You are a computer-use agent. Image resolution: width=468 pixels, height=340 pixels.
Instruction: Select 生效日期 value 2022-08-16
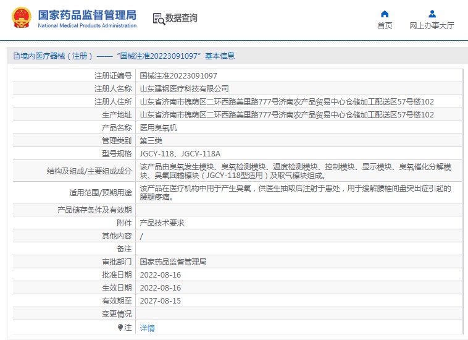click(161, 288)
